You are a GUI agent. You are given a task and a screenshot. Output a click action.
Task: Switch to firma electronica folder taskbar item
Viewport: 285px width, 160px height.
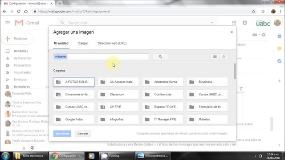[x=30, y=156]
